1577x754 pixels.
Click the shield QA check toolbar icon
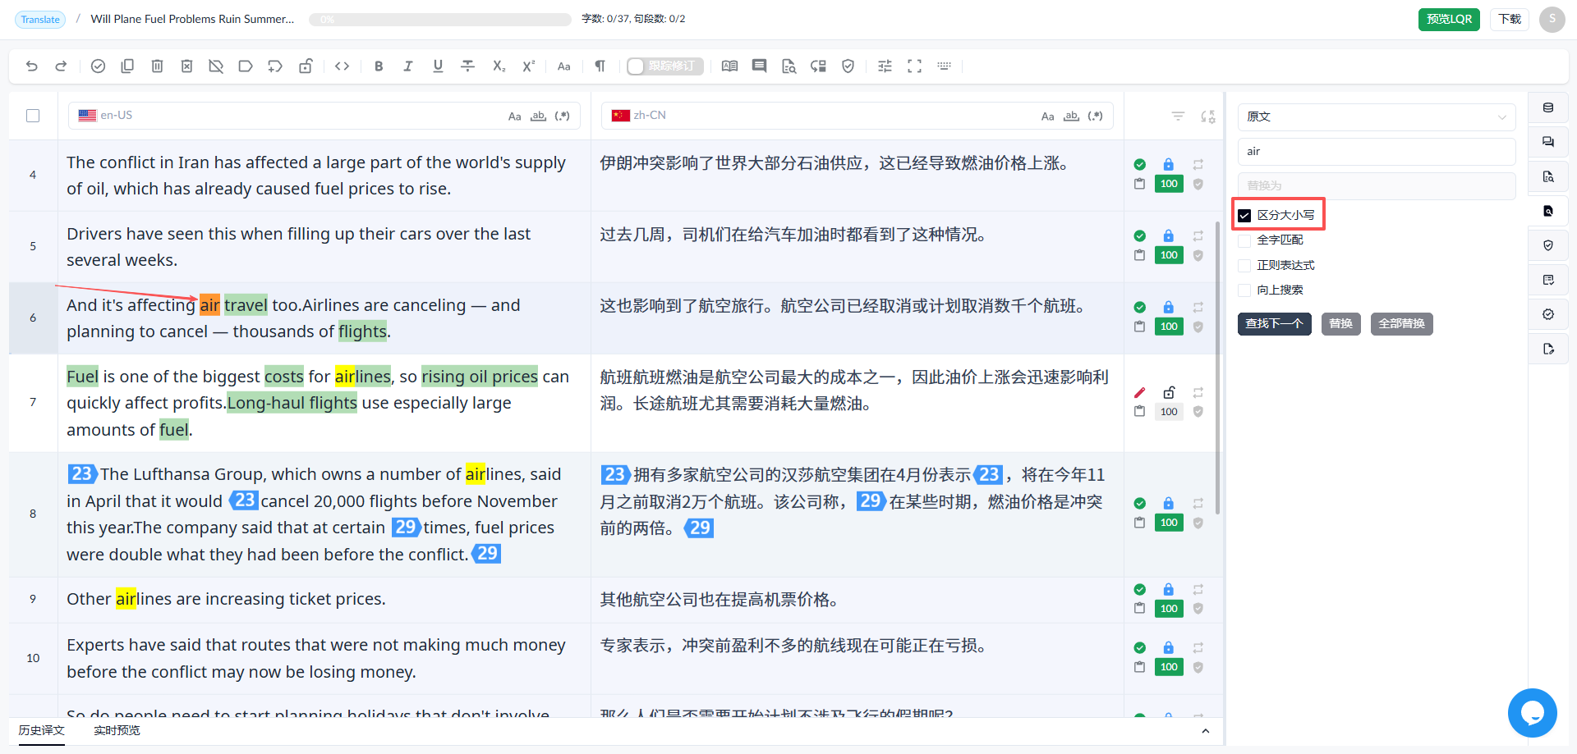tap(848, 66)
